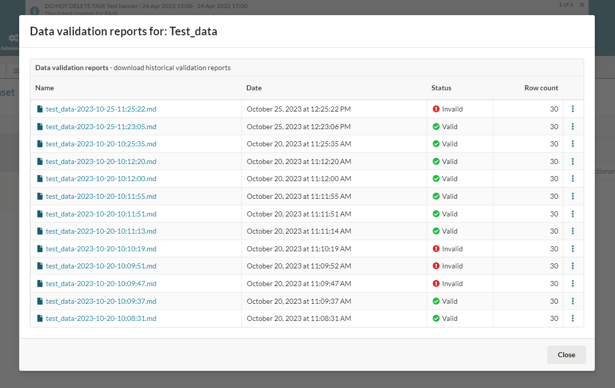Close the data validation reports dialog
This screenshot has height=388, width=615.
tap(566, 355)
